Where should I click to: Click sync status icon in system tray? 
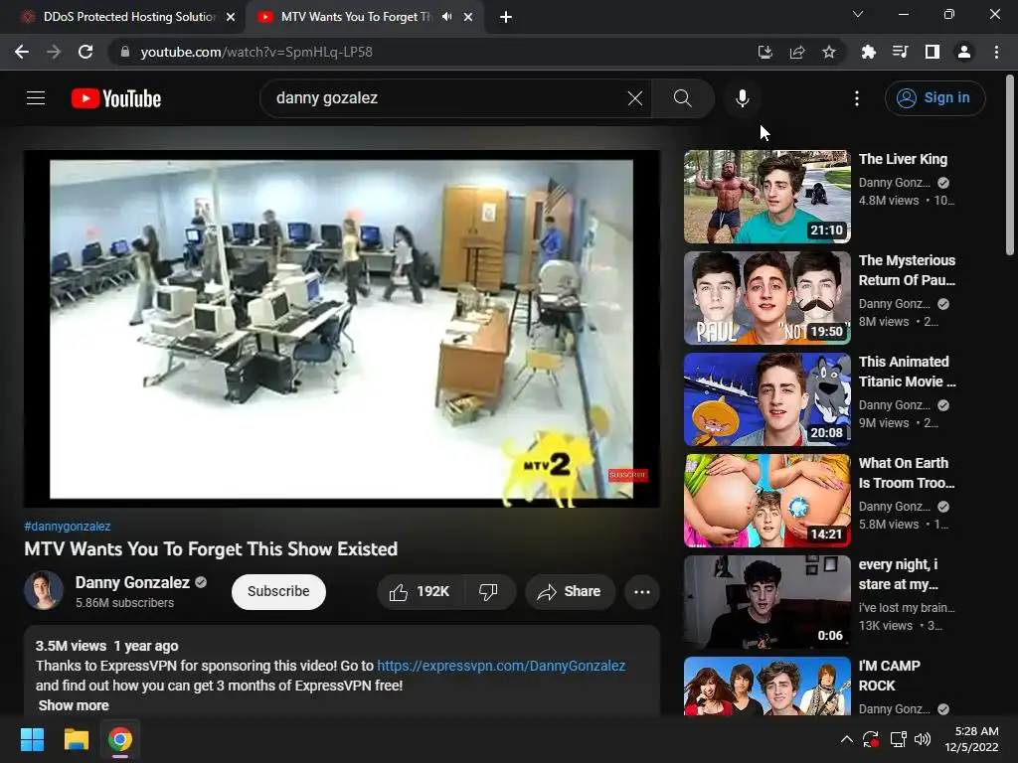point(871,739)
